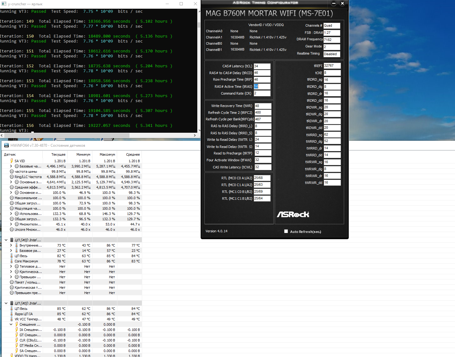Click the icon beside Максимальное ... row
The height and width of the screenshot is (357, 455).
(12, 198)
